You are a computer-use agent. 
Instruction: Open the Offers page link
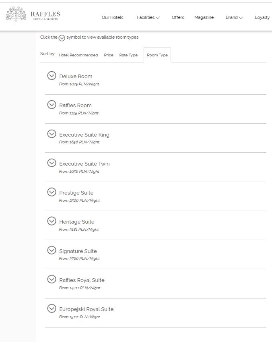178,17
